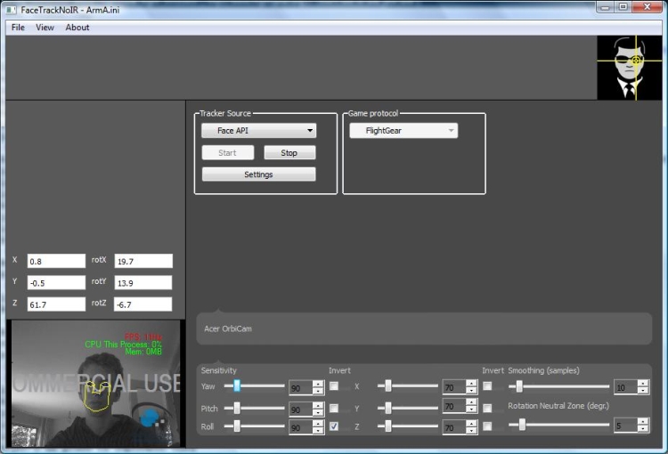668x454 pixels.
Task: Increase Yaw sensitivity with up arrow
Action: coord(318,384)
